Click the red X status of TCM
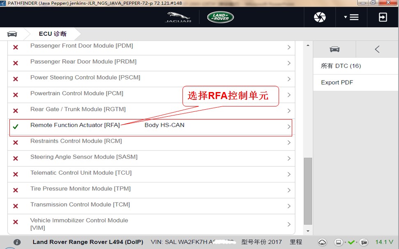The image size is (399, 249). pyautogui.click(x=16, y=206)
